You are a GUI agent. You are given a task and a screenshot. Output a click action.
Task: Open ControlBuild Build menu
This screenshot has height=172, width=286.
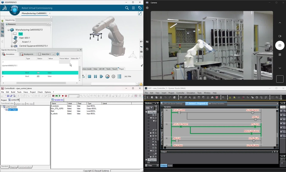(13, 92)
